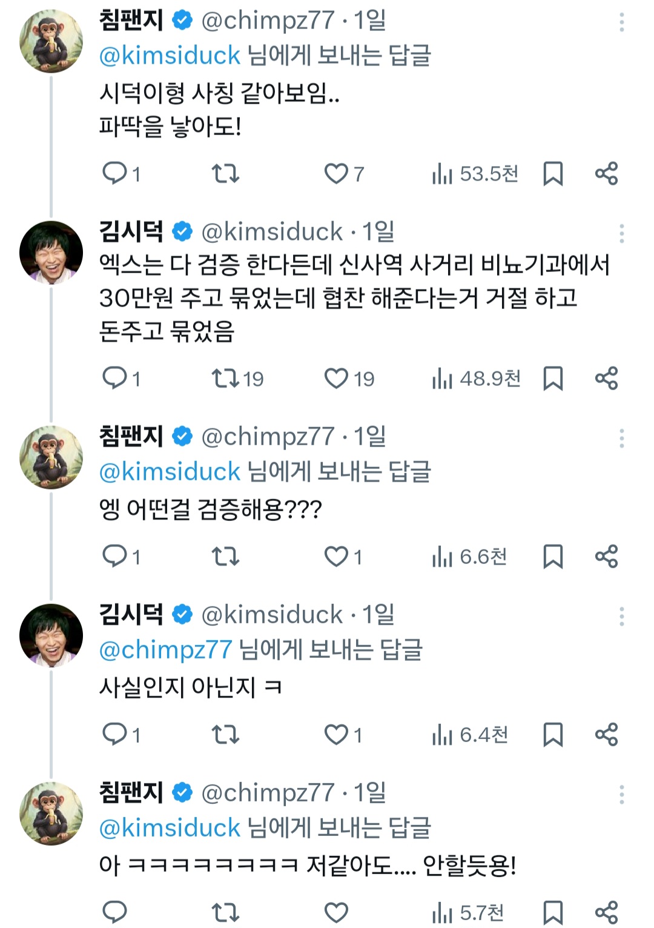Open 침팬지 monkey avatar on first tweet
Image resolution: width=654 pixels, height=928 pixels.
(51, 41)
